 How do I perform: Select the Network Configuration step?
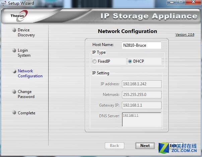(30, 73)
